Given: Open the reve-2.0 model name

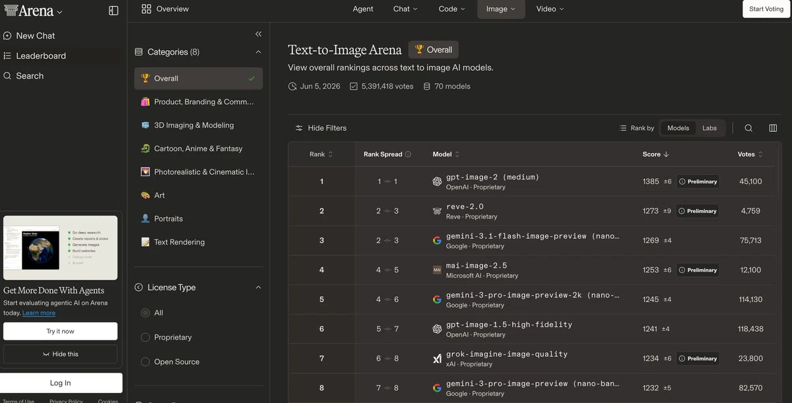Looking at the screenshot, I should [x=465, y=206].
